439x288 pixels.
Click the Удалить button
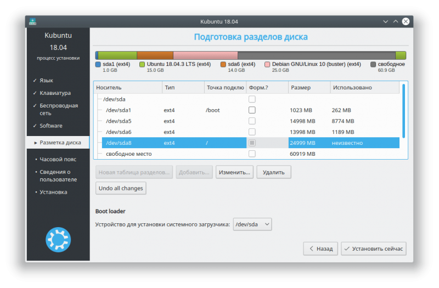point(273,172)
